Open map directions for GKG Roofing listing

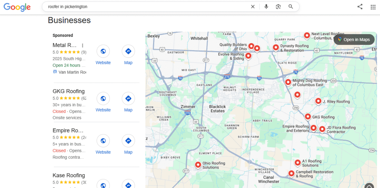click(128, 98)
